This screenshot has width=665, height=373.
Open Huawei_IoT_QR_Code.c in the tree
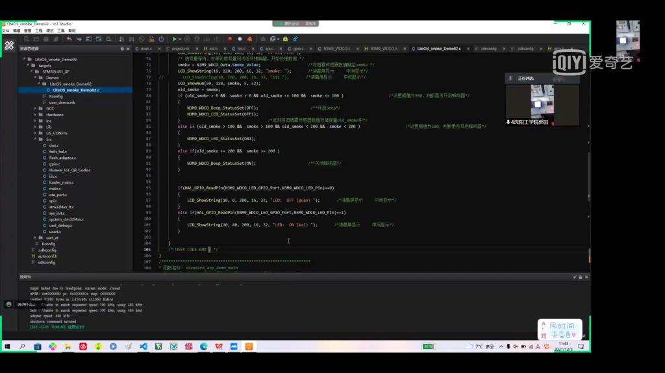69,170
